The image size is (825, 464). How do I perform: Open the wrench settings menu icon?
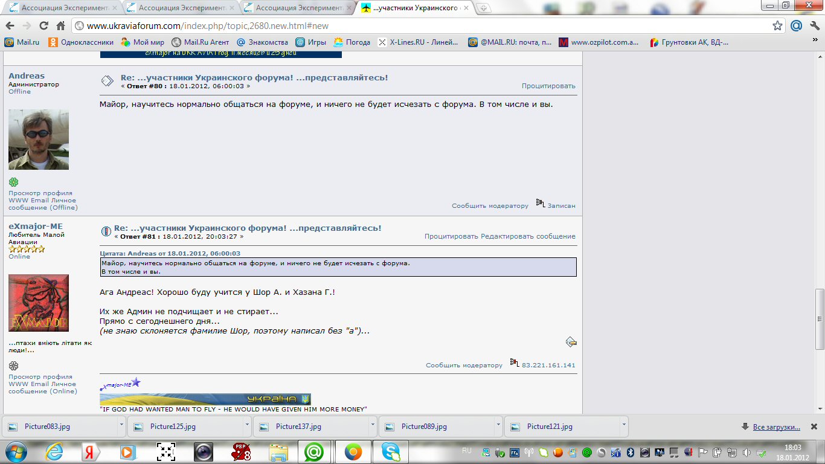point(814,26)
